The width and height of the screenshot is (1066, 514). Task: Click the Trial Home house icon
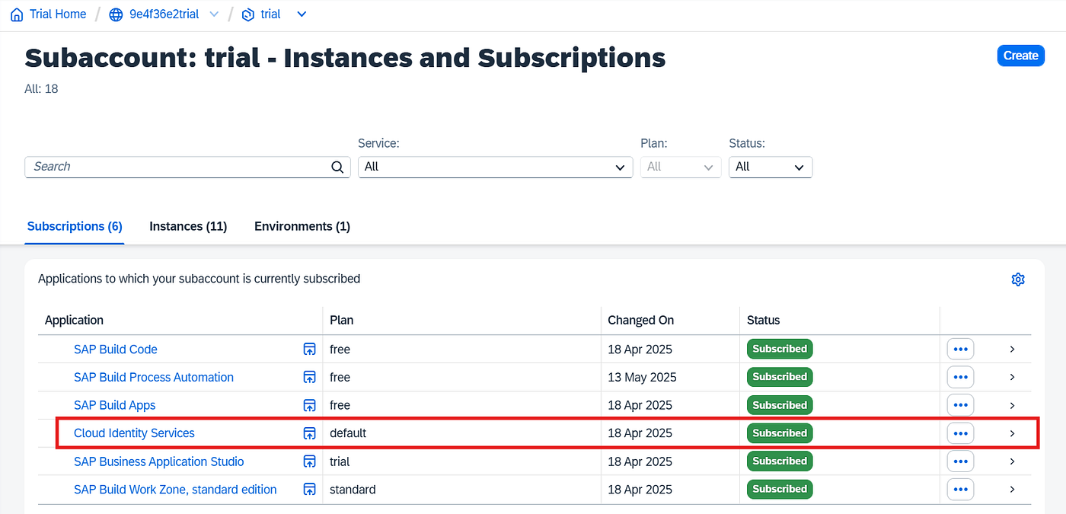click(x=17, y=14)
